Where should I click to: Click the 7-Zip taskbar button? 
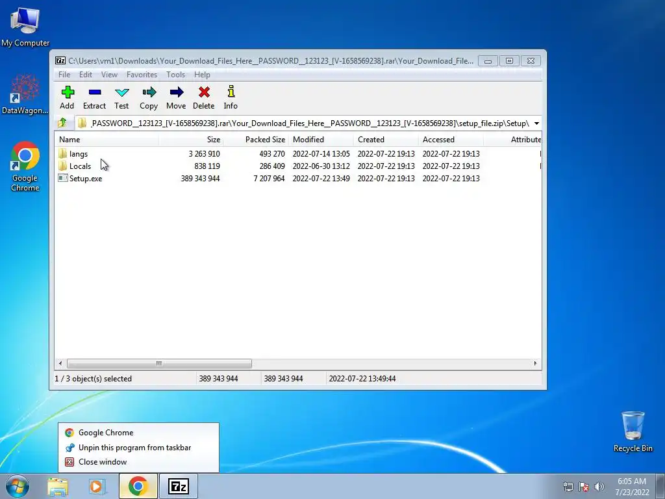178,486
